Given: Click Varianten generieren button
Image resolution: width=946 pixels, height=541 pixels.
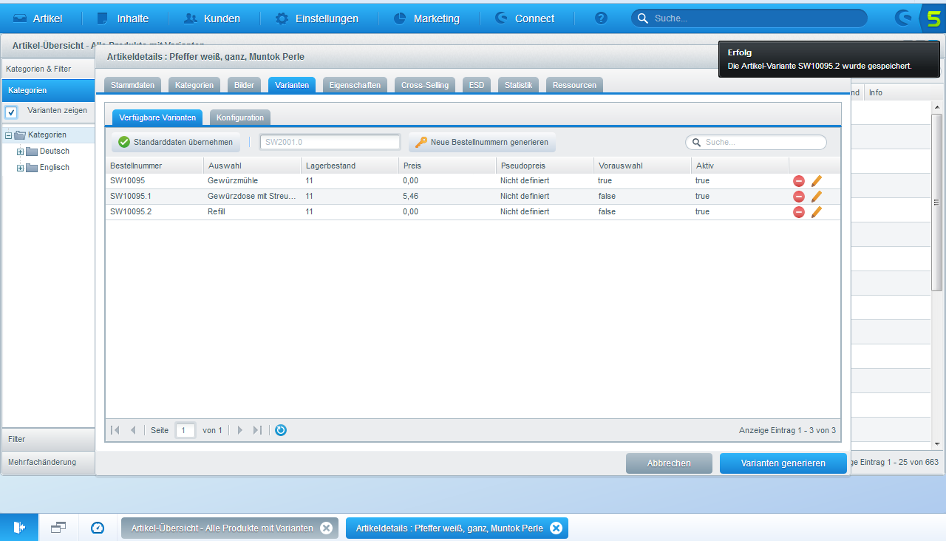Looking at the screenshot, I should pyautogui.click(x=783, y=463).
